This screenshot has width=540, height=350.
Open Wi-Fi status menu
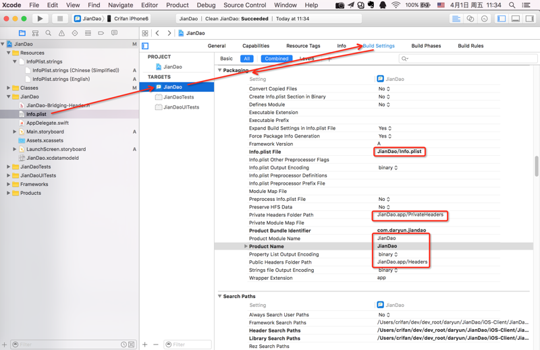tap(396, 5)
